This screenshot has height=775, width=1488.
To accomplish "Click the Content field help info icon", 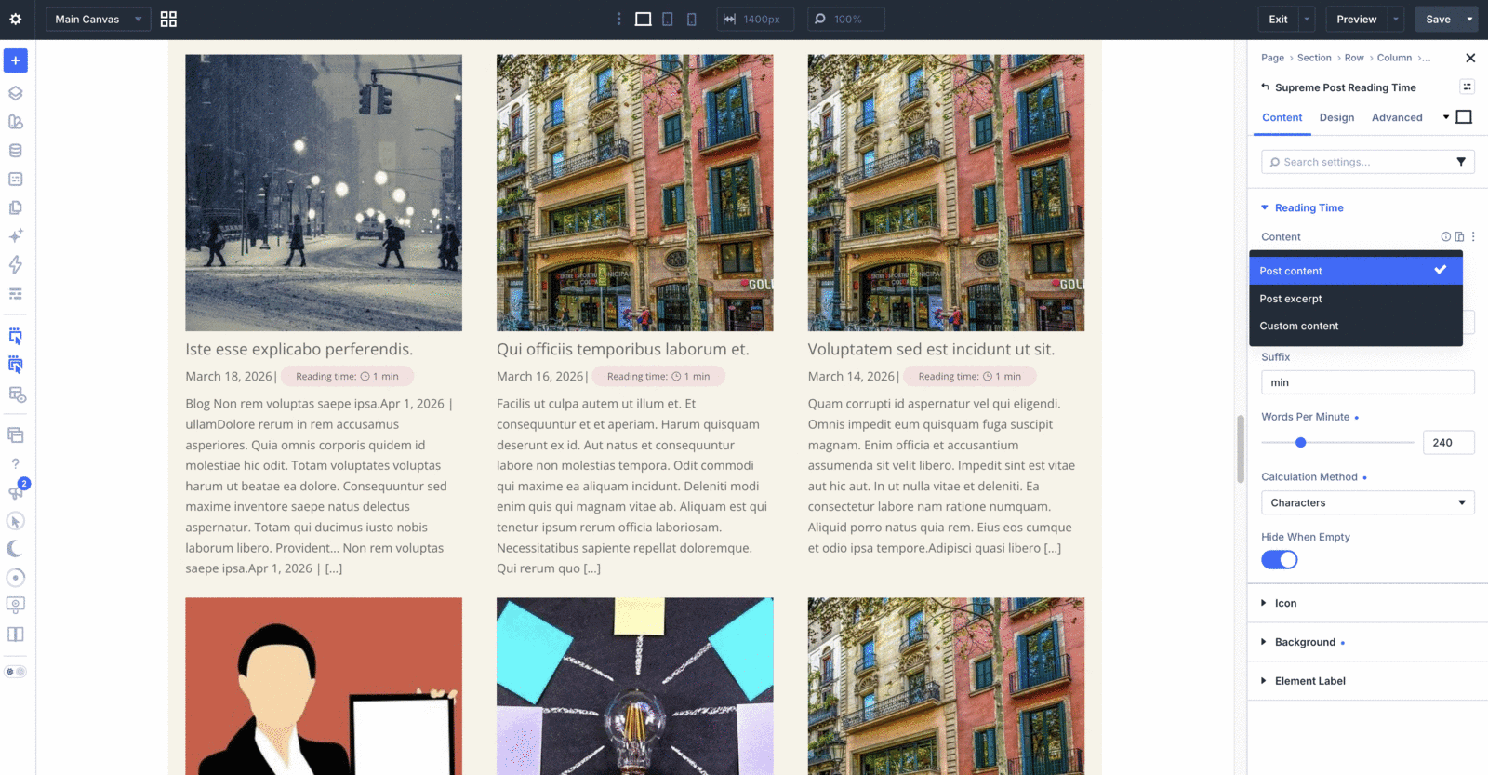I will (1446, 237).
